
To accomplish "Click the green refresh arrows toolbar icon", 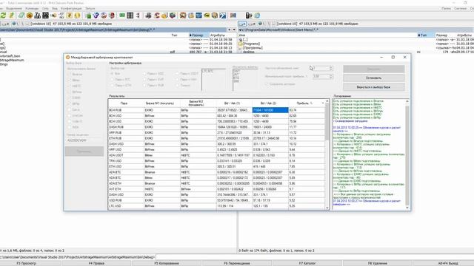I will [3, 16].
